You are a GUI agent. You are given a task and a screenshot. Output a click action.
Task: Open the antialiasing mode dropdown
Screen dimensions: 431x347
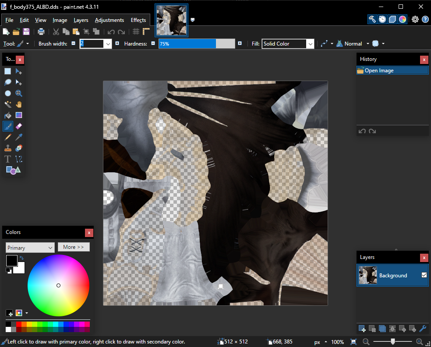[x=332, y=44]
